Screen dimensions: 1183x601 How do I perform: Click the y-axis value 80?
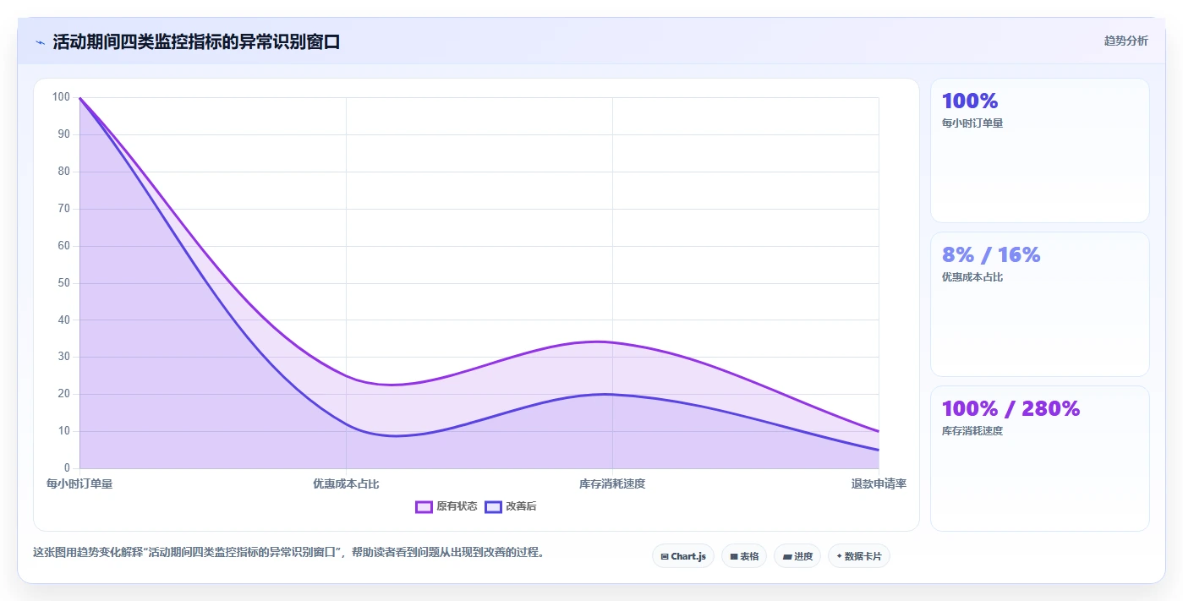coord(63,172)
